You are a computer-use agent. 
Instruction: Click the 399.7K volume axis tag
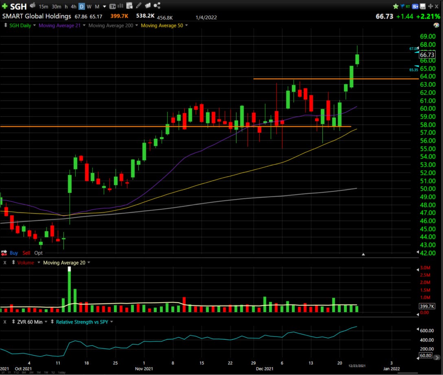click(x=427, y=306)
